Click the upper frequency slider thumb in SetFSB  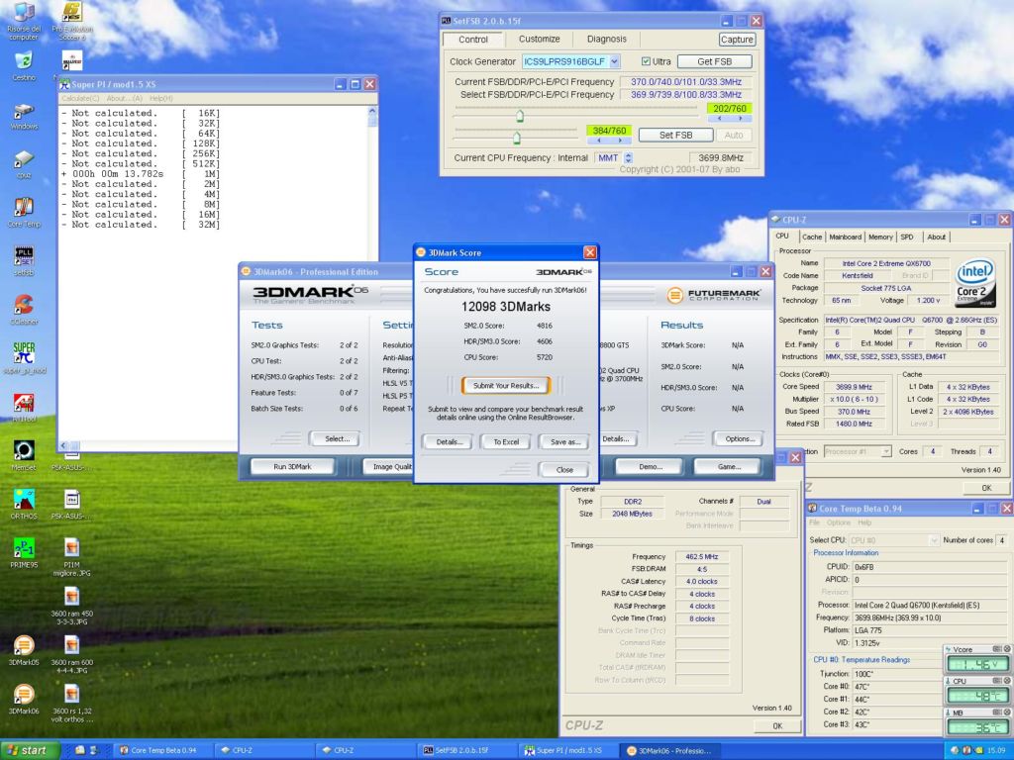coord(519,117)
